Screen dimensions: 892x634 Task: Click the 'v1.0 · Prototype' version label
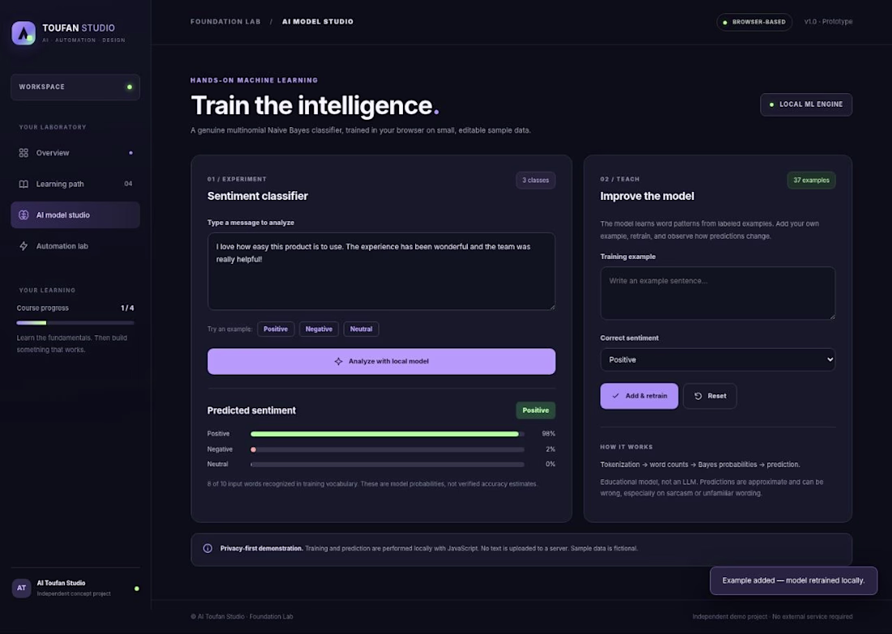828,22
